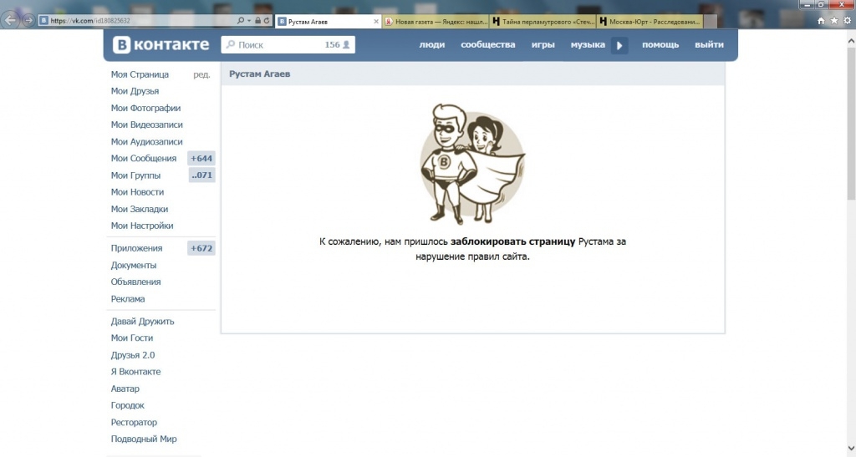
Task: Click the refresh page icon
Action: 267,21
